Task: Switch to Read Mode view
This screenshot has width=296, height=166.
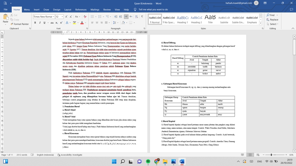Action: (242, 155)
